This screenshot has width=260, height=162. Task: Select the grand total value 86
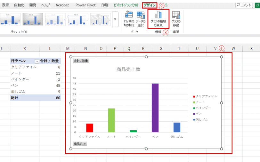(x=50, y=98)
